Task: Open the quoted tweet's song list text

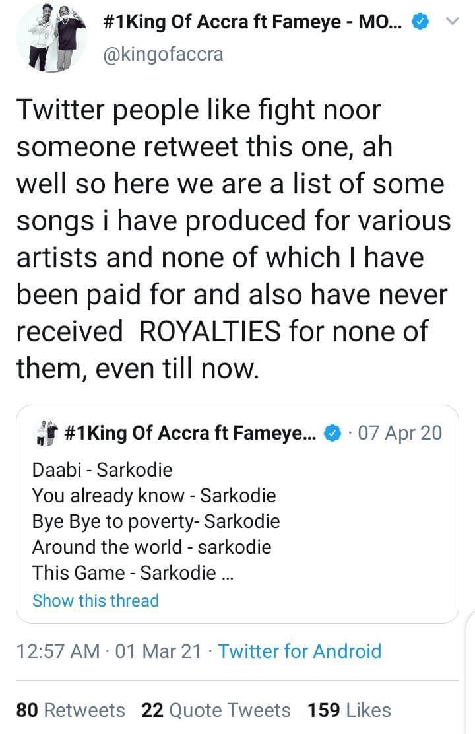Action: [x=156, y=521]
